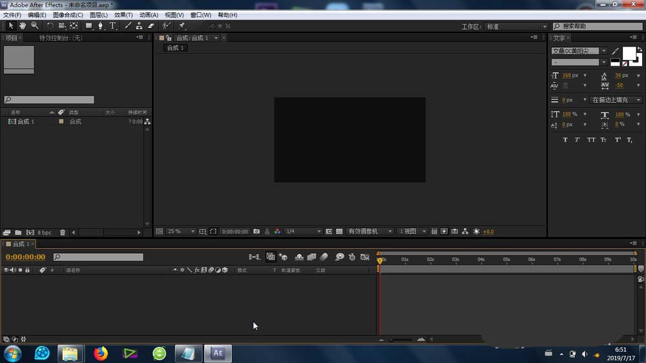The height and width of the screenshot is (363, 646).
Task: Select the Clone Stamp tool
Action: coord(140,26)
